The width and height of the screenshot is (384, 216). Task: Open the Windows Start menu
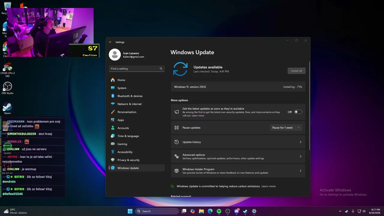pyautogui.click(x=130, y=211)
